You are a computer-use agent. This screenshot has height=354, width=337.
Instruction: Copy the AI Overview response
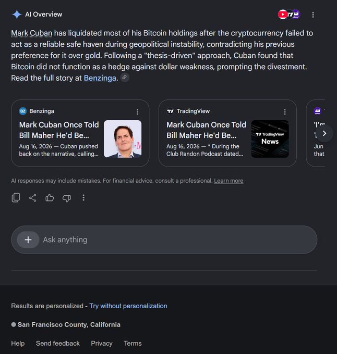[16, 198]
